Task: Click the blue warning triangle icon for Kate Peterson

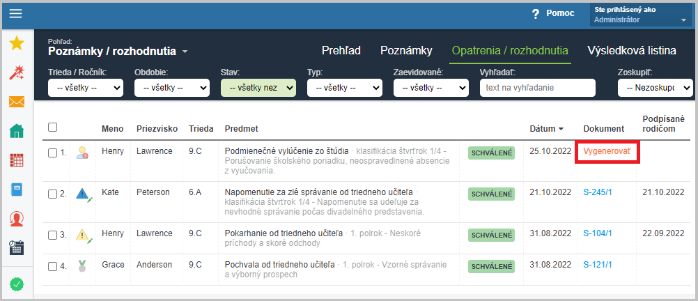Action: pos(84,194)
